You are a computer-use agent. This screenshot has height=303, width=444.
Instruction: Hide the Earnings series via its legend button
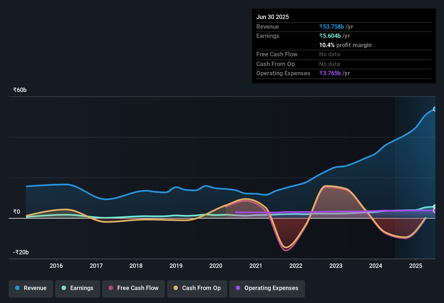(78, 288)
